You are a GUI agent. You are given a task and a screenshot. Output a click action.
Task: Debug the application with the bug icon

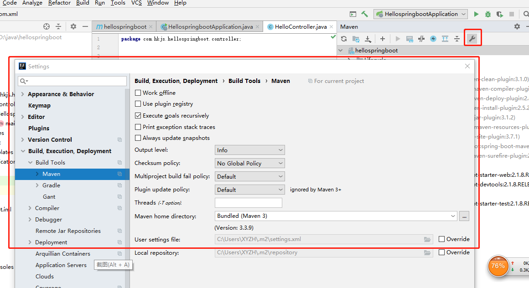point(488,14)
